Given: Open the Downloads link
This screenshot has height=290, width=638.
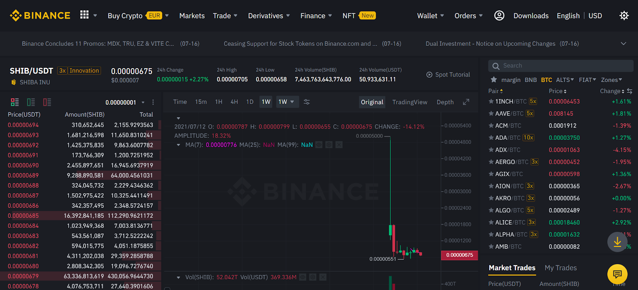Looking at the screenshot, I should point(531,16).
